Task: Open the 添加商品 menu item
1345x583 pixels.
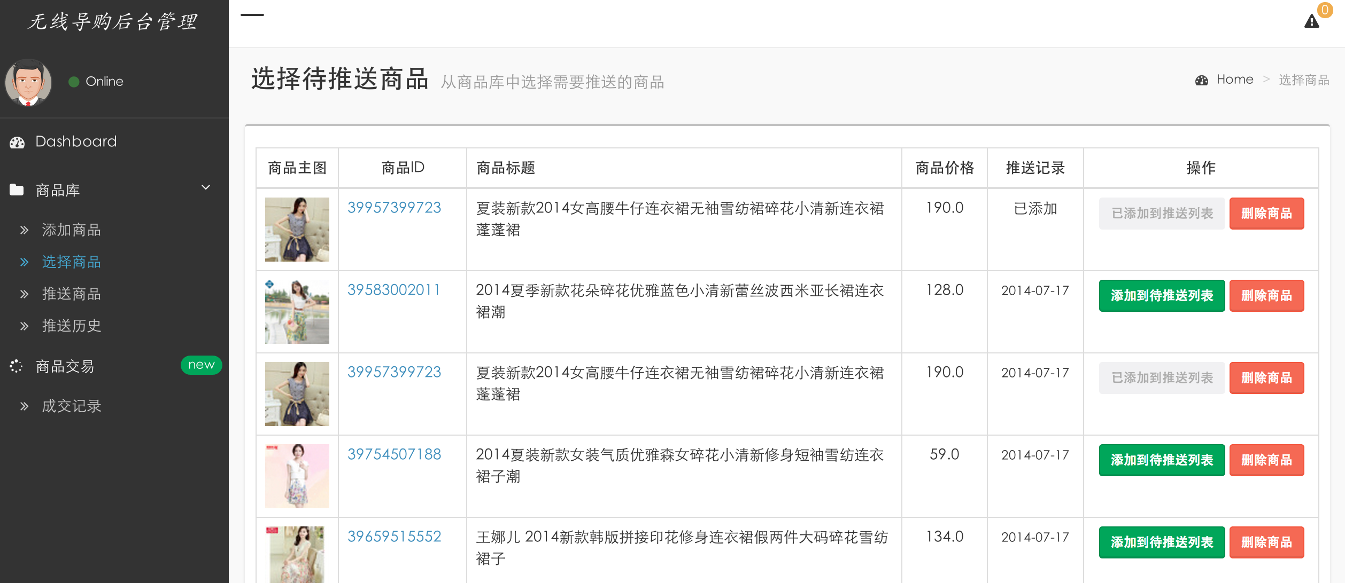Action: 71,230
